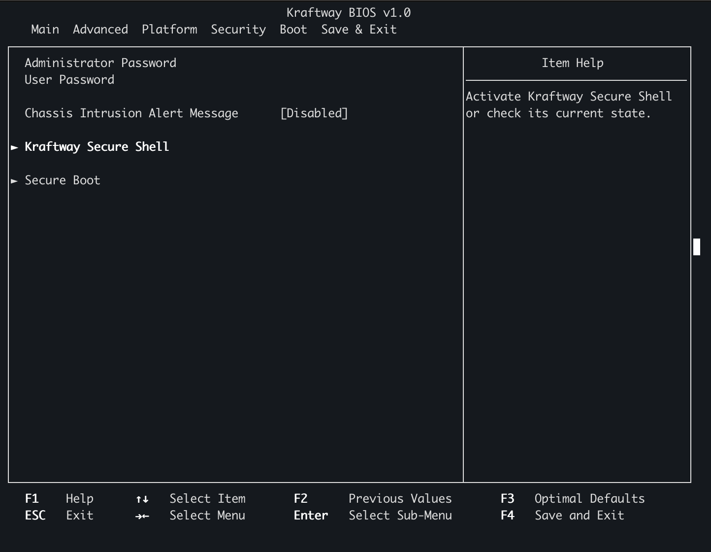Select User Password option
Screen dimensions: 711x552
click(x=69, y=80)
